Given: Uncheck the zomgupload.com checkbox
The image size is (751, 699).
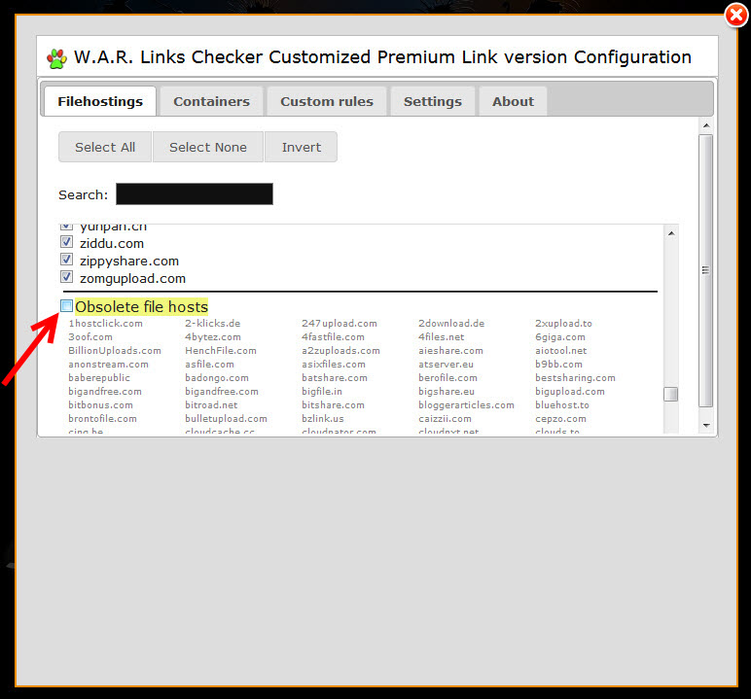Looking at the screenshot, I should click(x=66, y=277).
